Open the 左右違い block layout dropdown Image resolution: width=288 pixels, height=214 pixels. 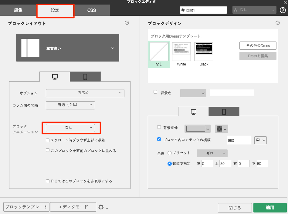[68, 48]
